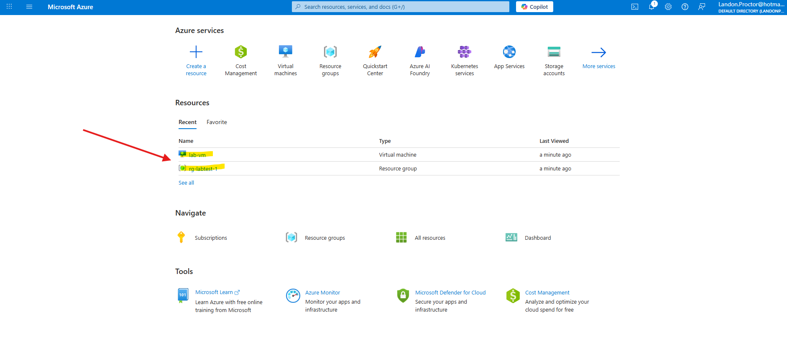Image resolution: width=787 pixels, height=340 pixels.
Task: Navigate to Dashboard
Action: pyautogui.click(x=538, y=238)
